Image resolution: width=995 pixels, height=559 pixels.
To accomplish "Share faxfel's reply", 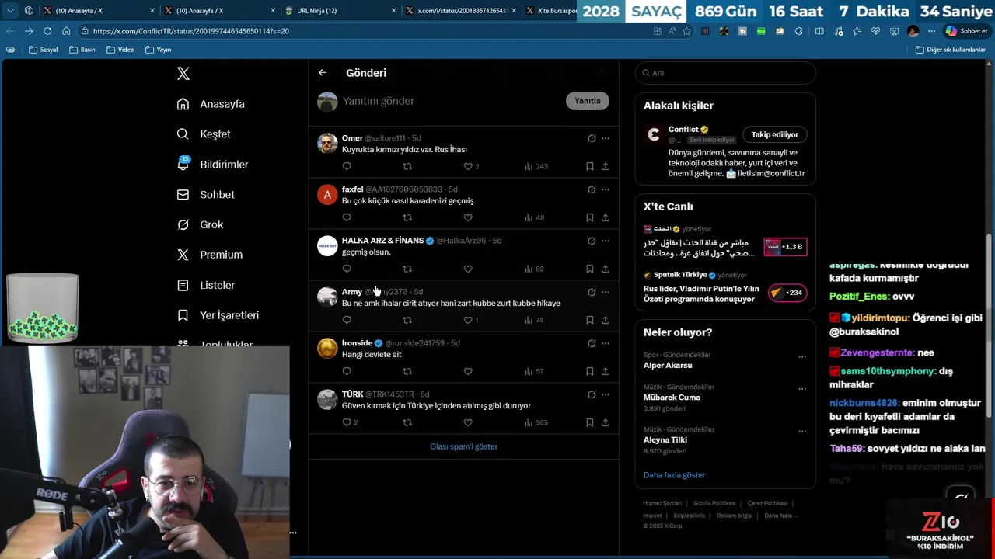I will (x=606, y=217).
